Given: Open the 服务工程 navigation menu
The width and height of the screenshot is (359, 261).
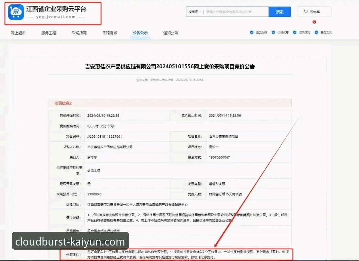Looking at the screenshot, I should coord(48,33).
